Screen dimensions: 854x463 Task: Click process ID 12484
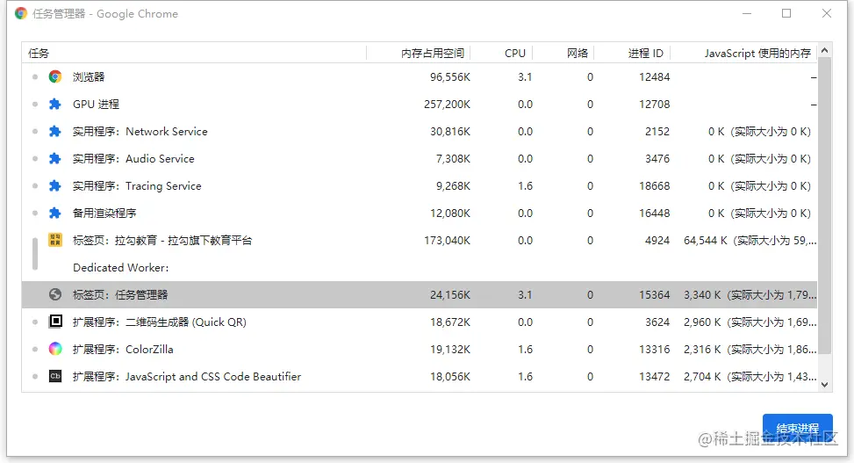[654, 77]
